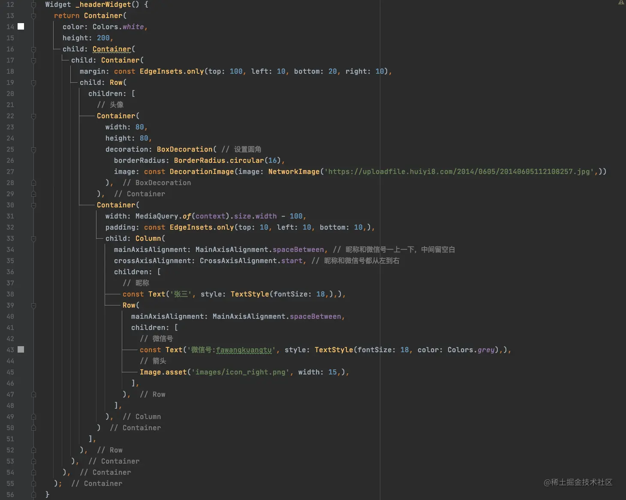Collapse the _headerWidget method on line 12
Image resolution: width=626 pixels, height=500 pixels.
33,5
